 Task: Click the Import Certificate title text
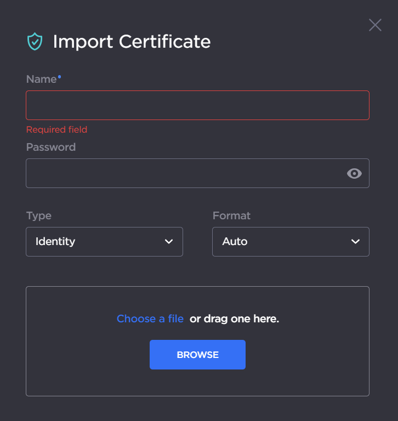pos(132,42)
